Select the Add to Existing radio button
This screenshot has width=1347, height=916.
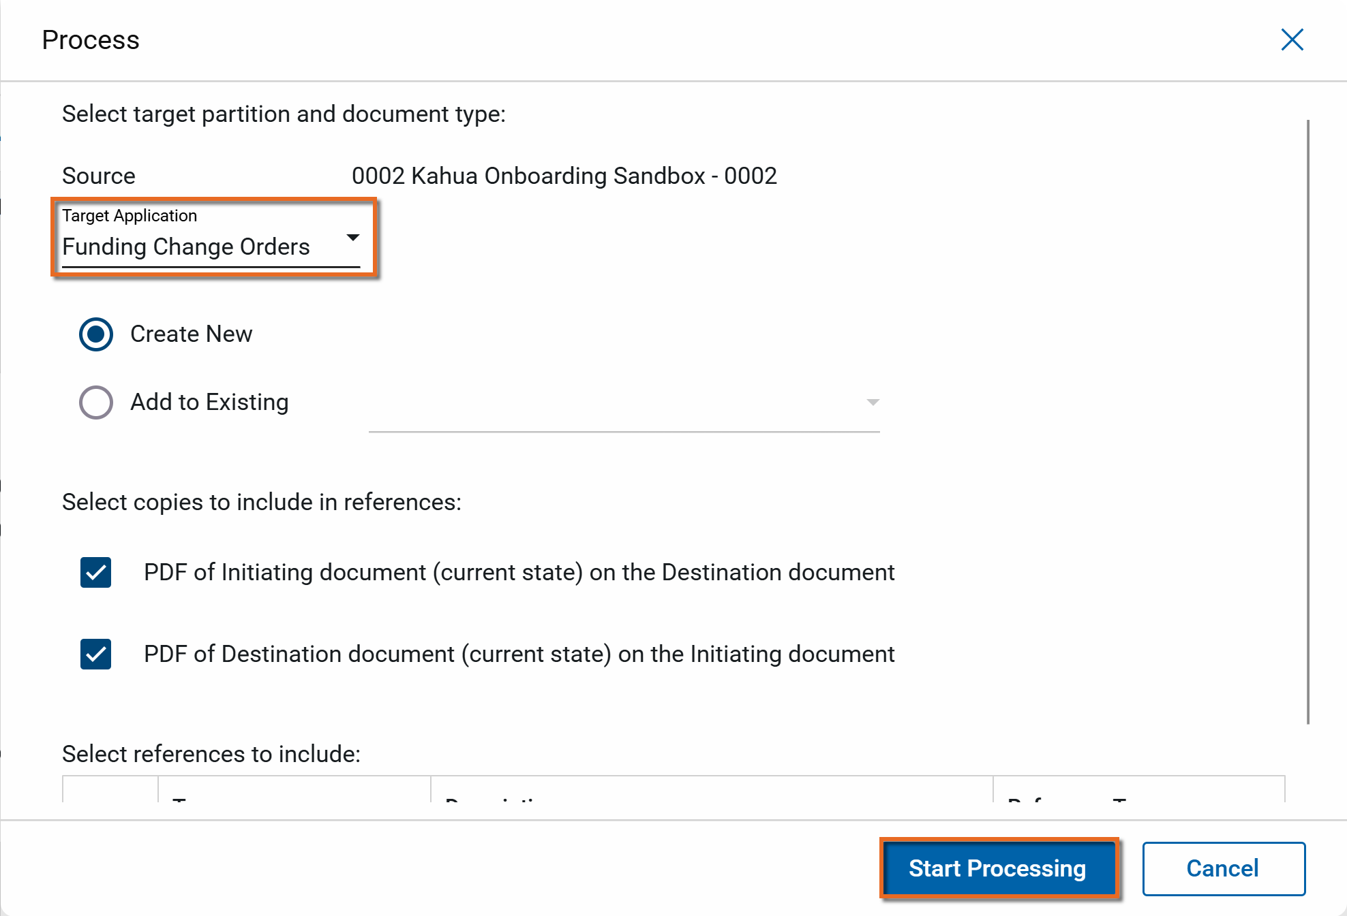pyautogui.click(x=96, y=402)
